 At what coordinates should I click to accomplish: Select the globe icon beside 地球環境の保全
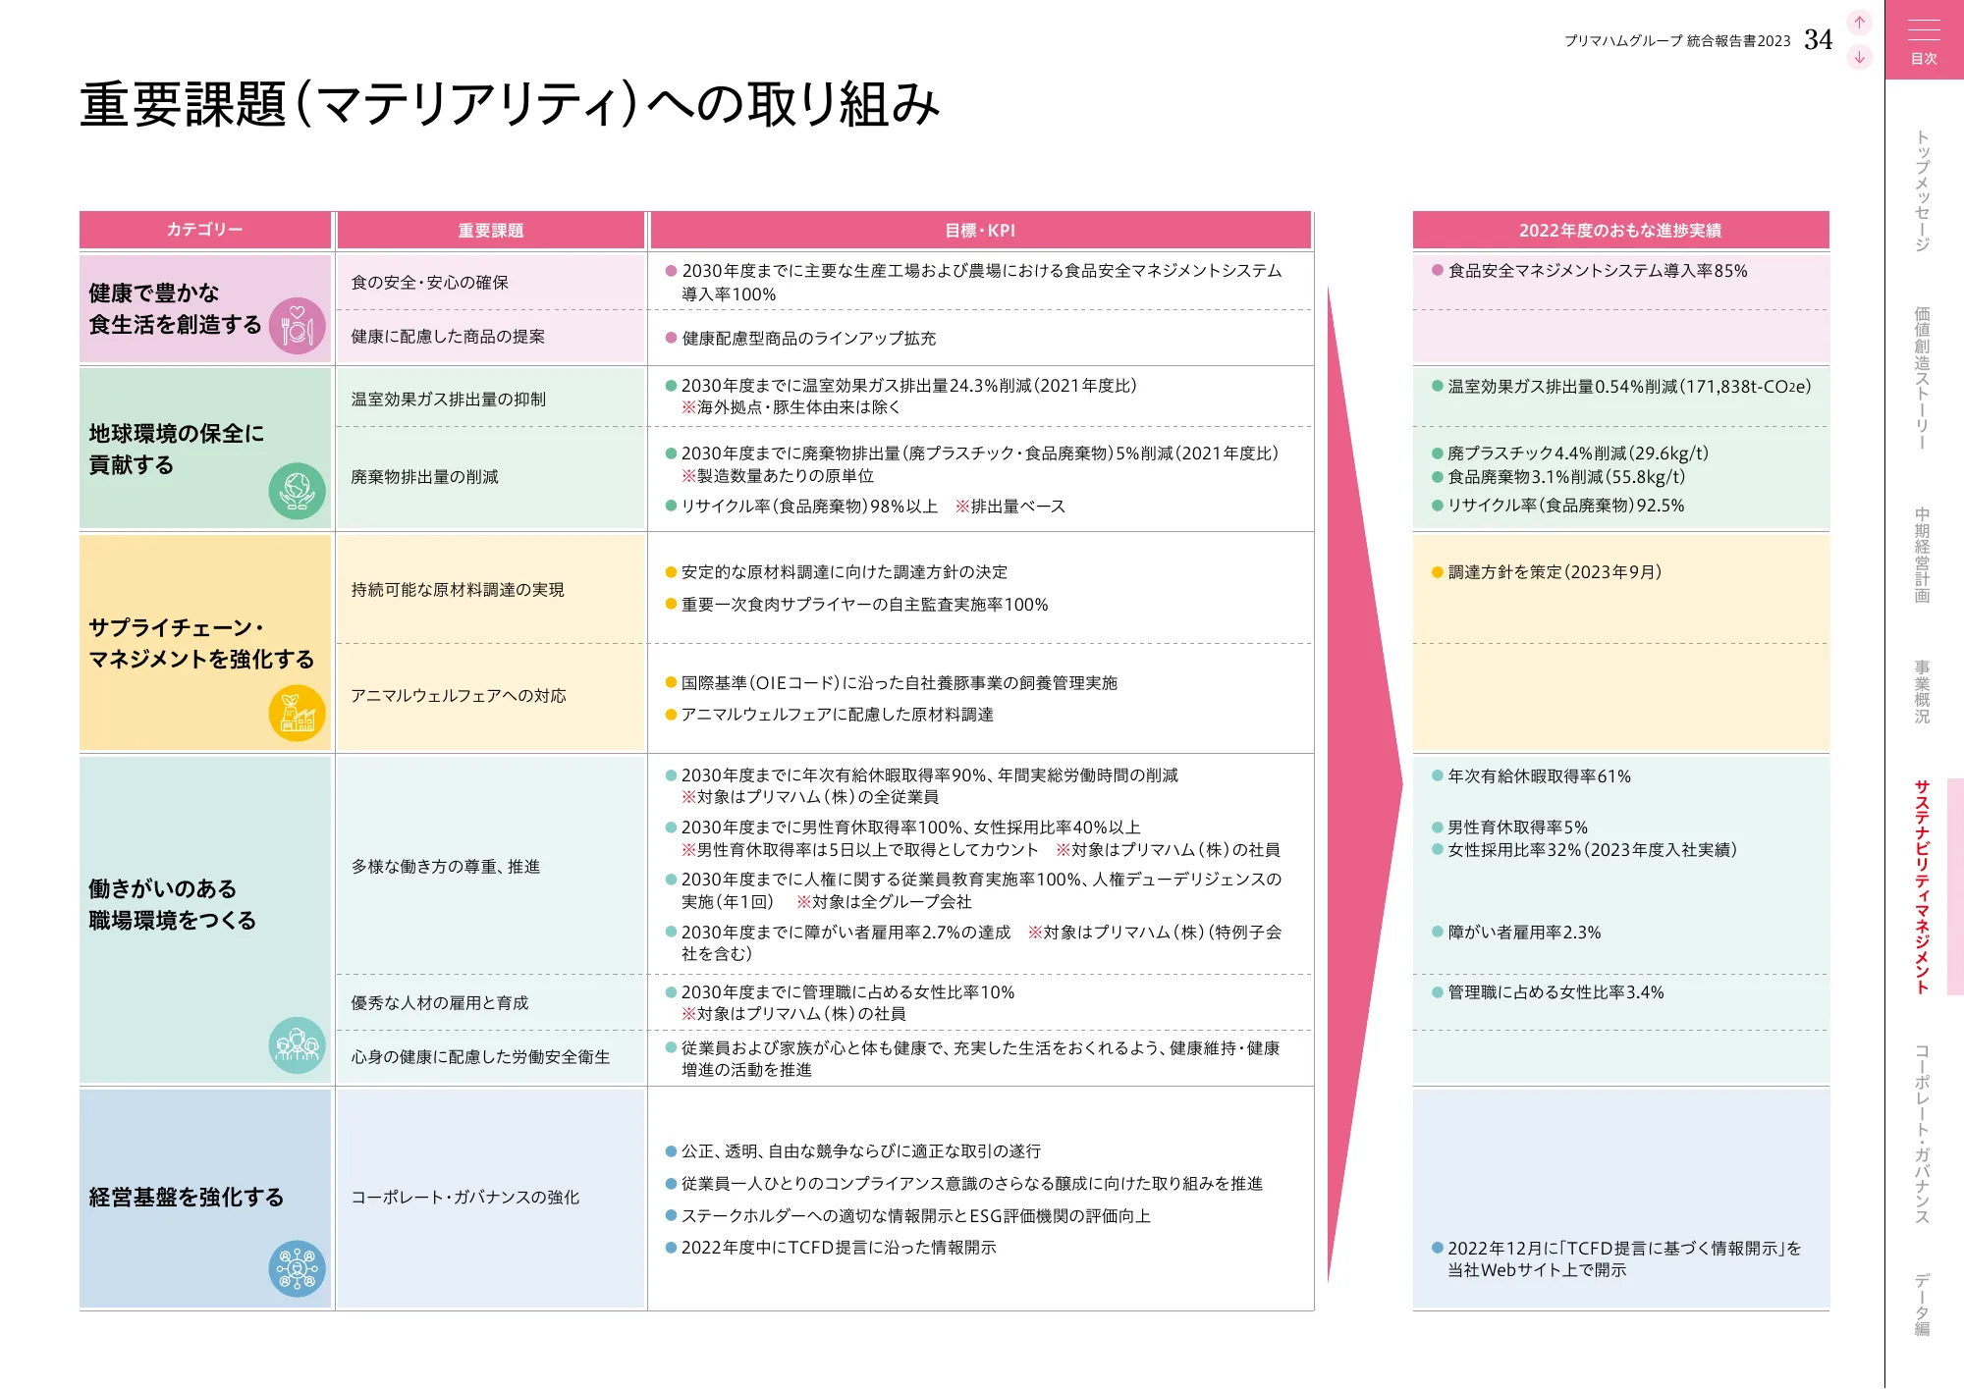(300, 491)
